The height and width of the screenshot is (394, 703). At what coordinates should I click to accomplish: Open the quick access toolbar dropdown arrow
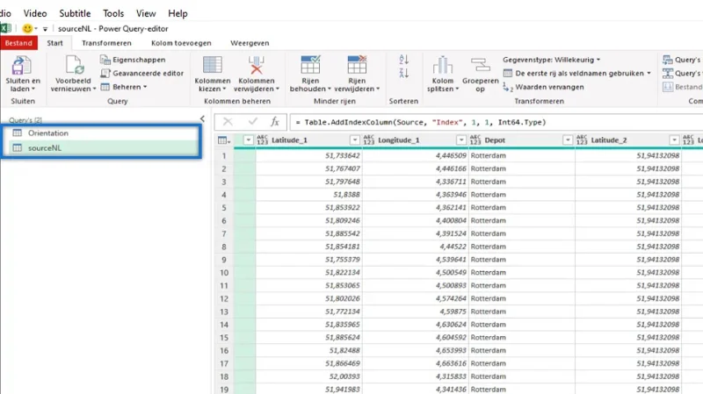[x=45, y=29]
